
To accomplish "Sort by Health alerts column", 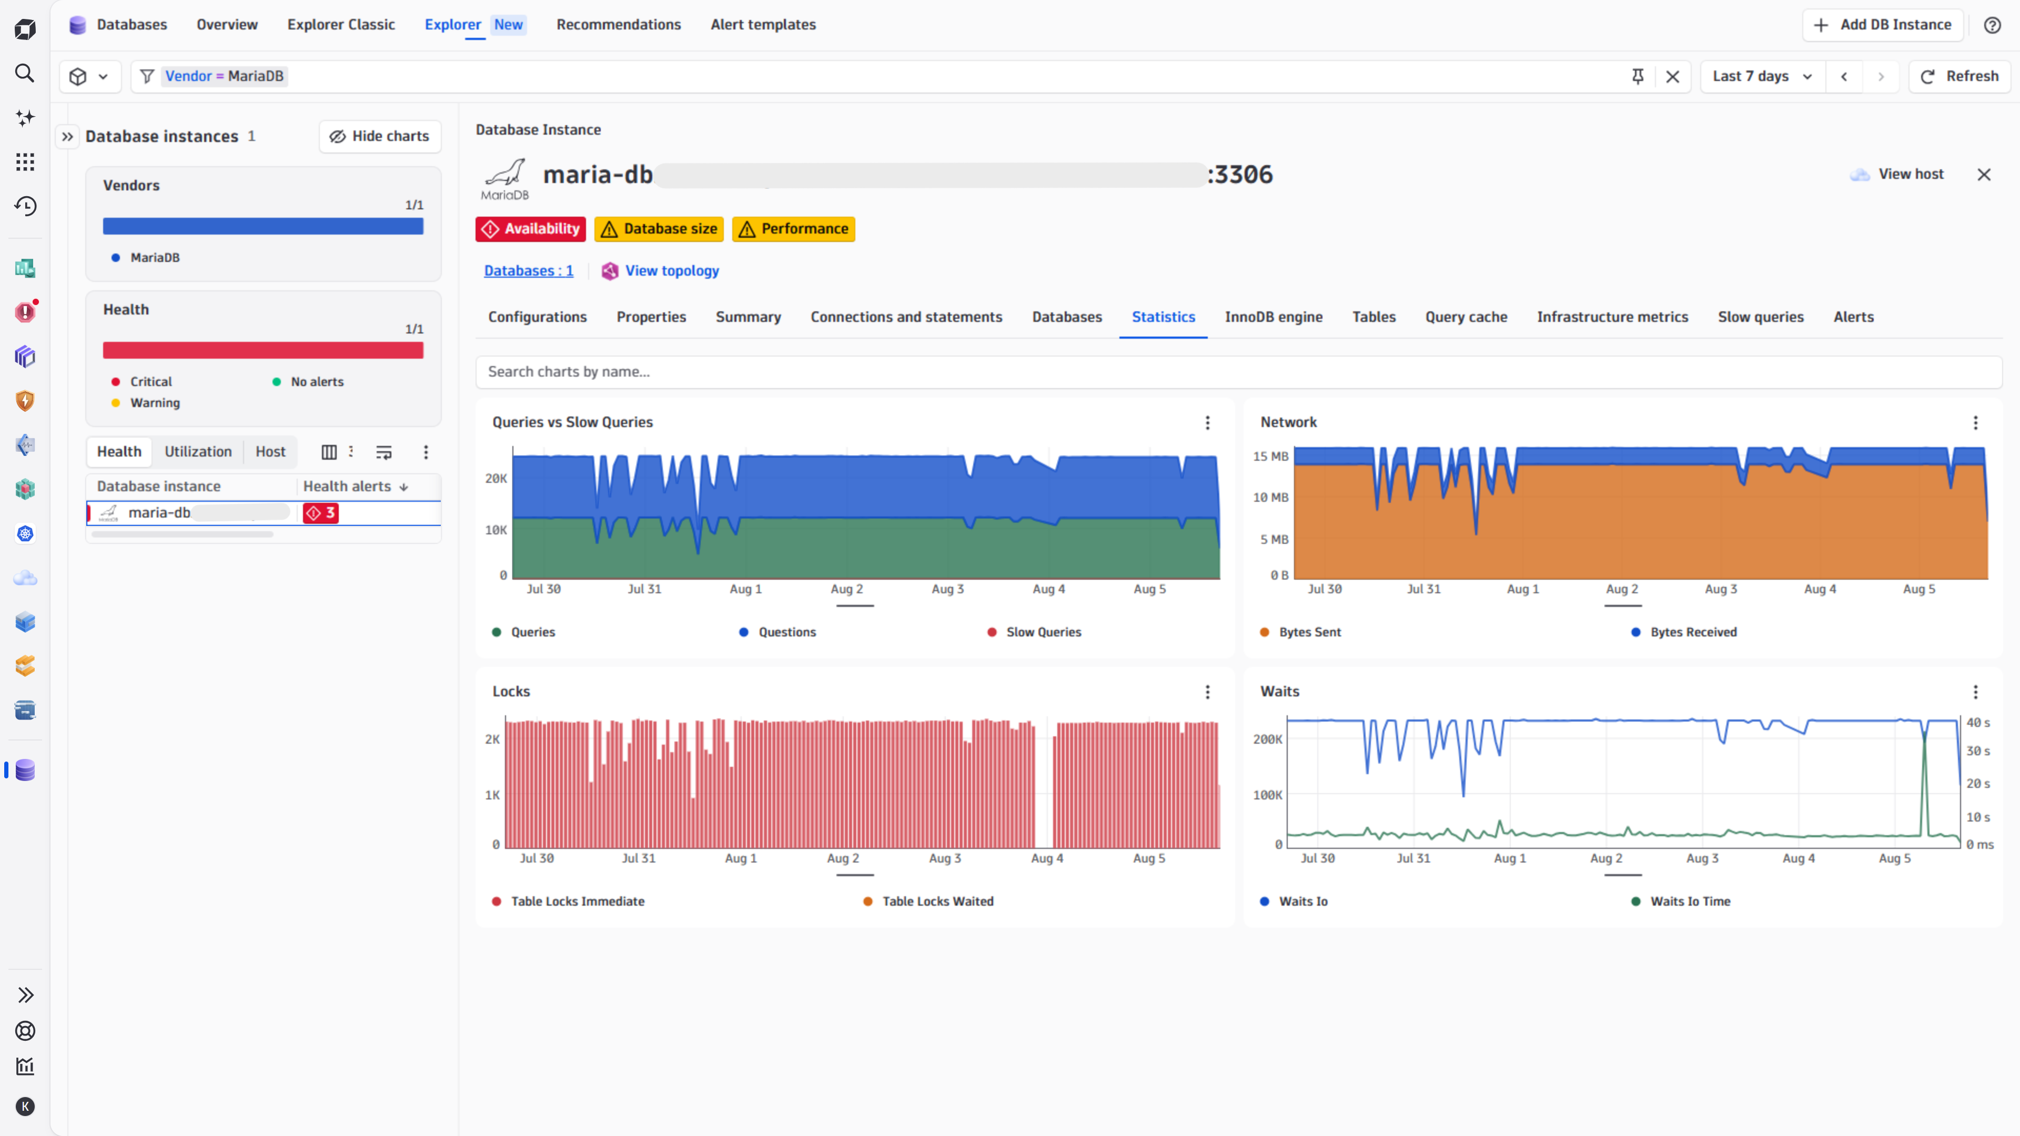I will (356, 486).
